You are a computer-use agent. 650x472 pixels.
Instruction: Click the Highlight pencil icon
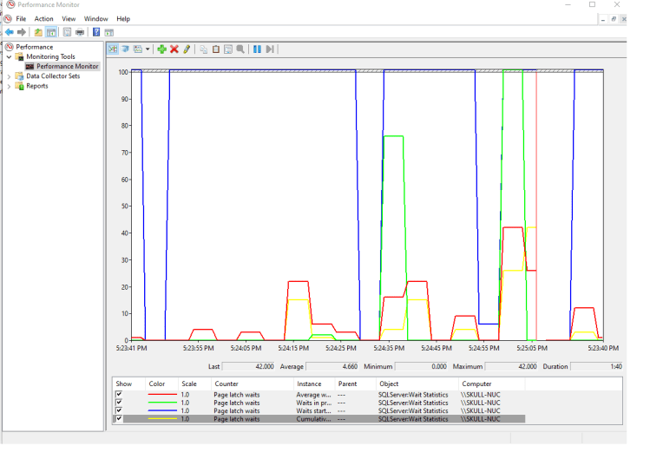coord(187,49)
